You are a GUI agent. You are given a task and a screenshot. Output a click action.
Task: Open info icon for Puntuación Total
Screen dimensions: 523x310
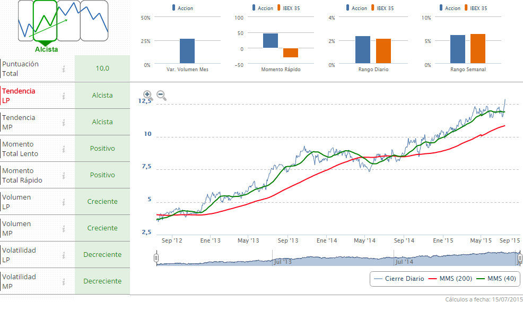click(64, 68)
